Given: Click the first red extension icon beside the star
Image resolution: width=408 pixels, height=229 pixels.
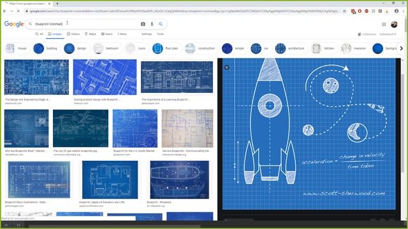Looking at the screenshot, I should (x=353, y=11).
